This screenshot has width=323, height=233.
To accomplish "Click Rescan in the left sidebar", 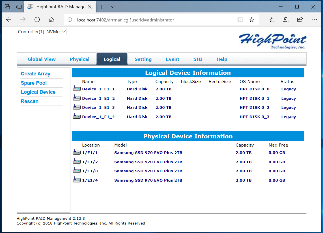I will pyautogui.click(x=30, y=101).
